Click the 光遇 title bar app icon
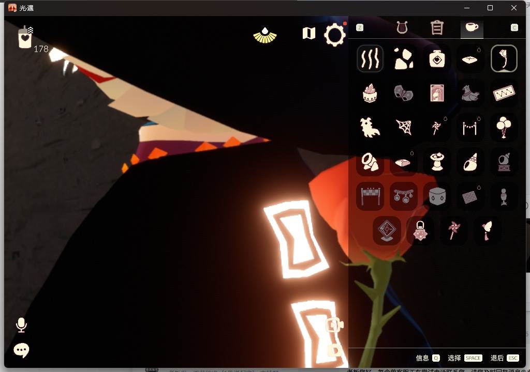 pyautogui.click(x=12, y=8)
